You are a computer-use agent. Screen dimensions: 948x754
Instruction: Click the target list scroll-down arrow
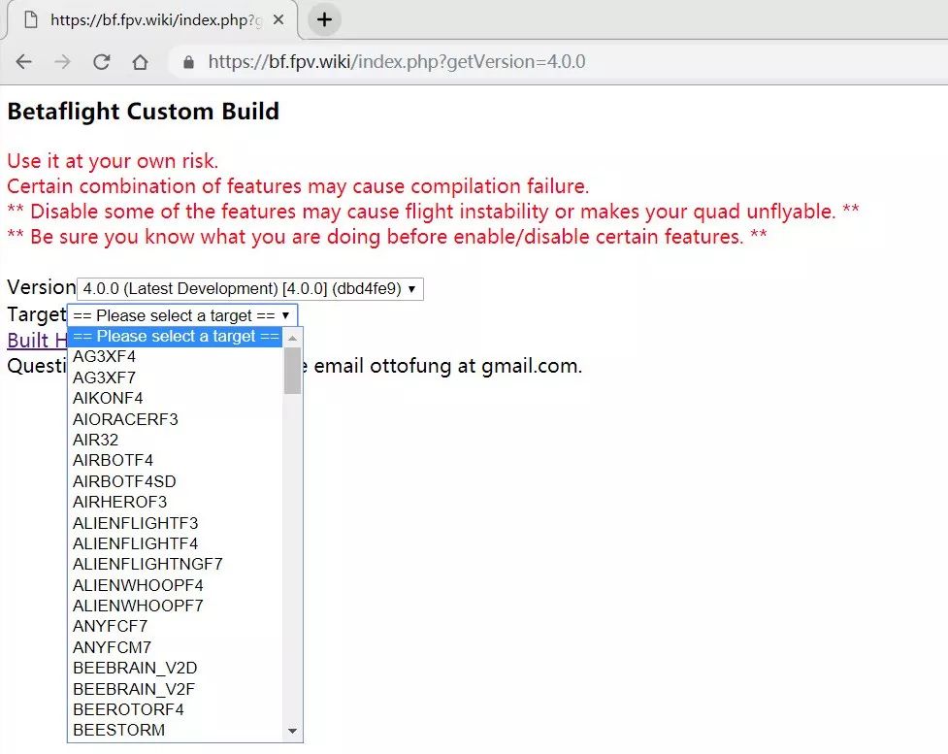293,731
